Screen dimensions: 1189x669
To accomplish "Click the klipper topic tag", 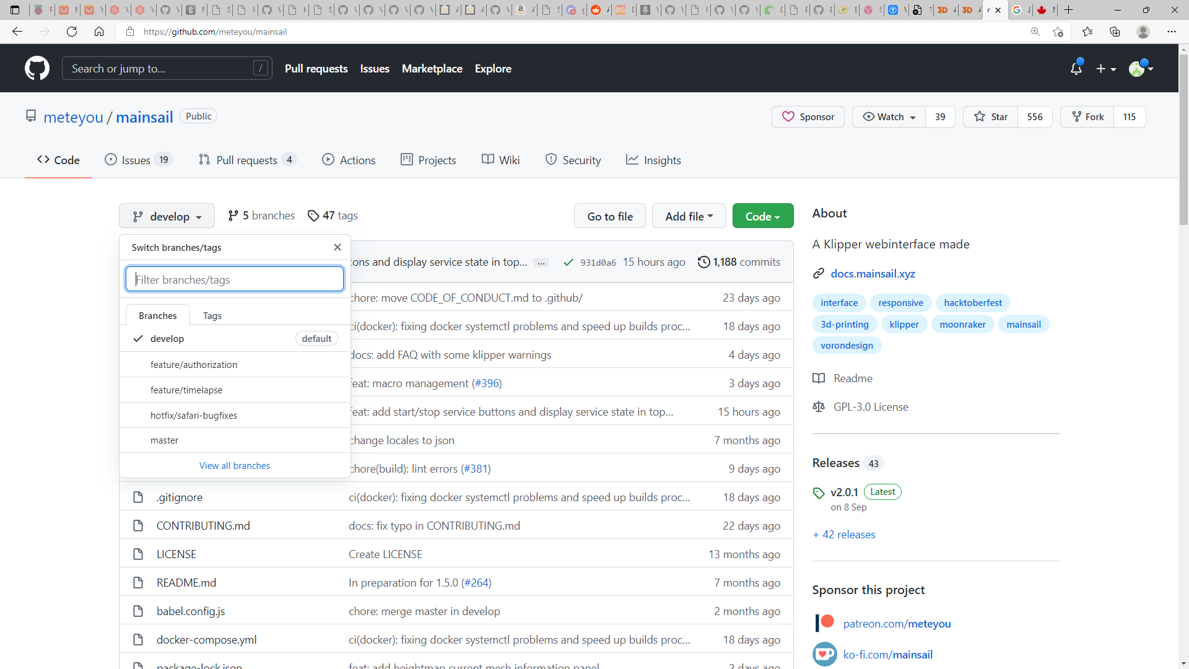I will pos(904,325).
